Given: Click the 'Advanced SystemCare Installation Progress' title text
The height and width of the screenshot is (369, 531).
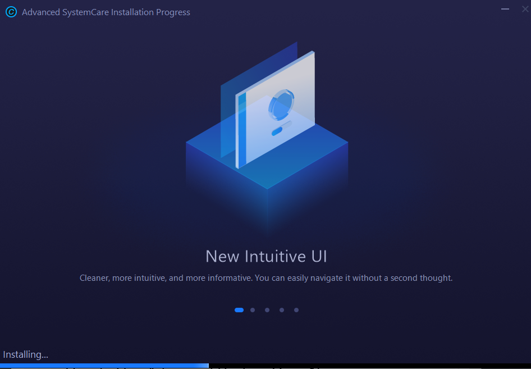Looking at the screenshot, I should (106, 12).
